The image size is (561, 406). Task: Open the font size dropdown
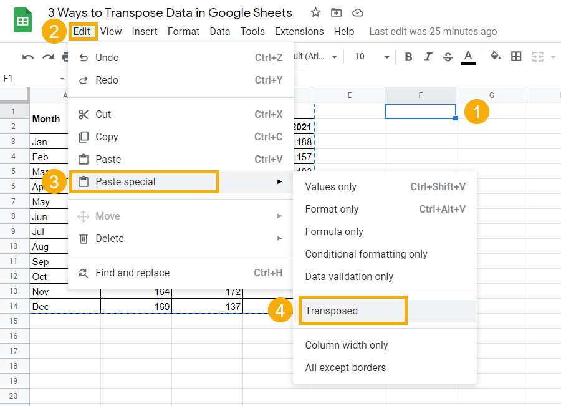click(x=386, y=57)
